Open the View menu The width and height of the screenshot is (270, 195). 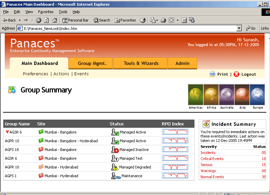pos(29,12)
